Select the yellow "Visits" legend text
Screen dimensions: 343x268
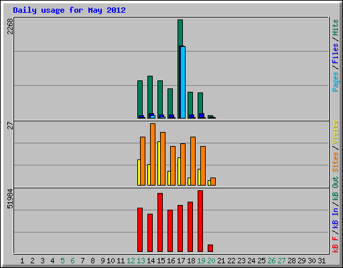(336, 133)
